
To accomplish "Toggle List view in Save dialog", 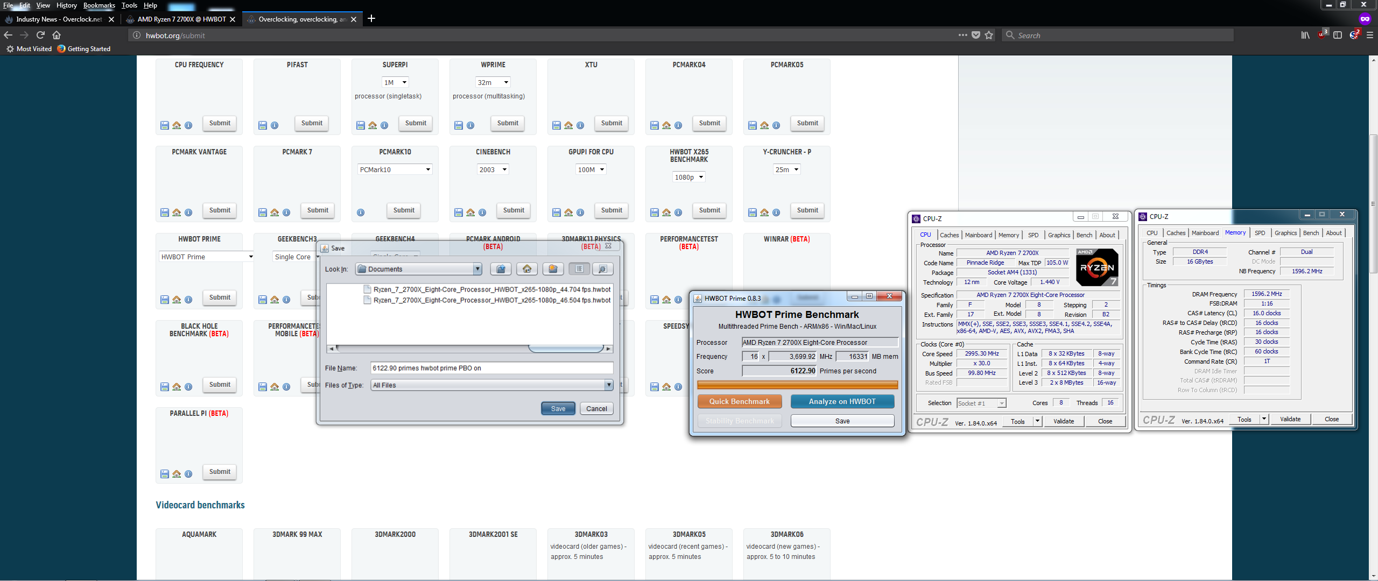I will pyautogui.click(x=579, y=269).
